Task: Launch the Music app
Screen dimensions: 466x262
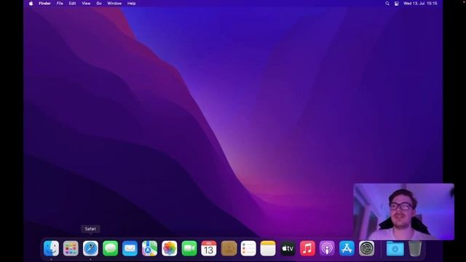Action: (307, 248)
